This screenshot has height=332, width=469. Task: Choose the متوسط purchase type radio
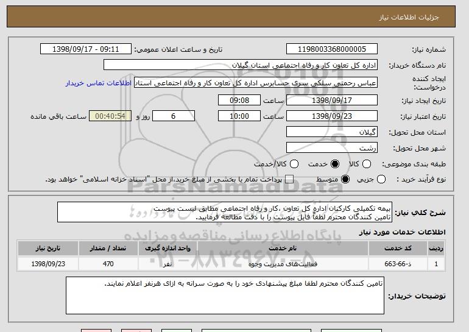coord(345,179)
